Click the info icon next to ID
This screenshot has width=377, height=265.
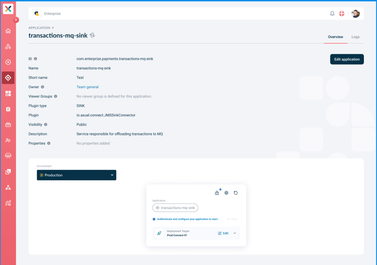[35, 59]
